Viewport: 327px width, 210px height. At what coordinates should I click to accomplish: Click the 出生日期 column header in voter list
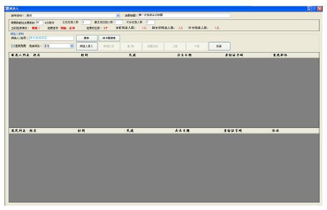pos(182,131)
